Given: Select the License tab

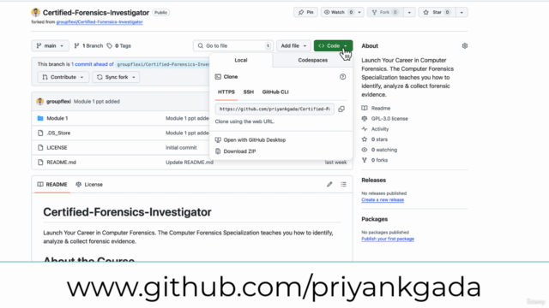Looking at the screenshot, I should (89, 185).
